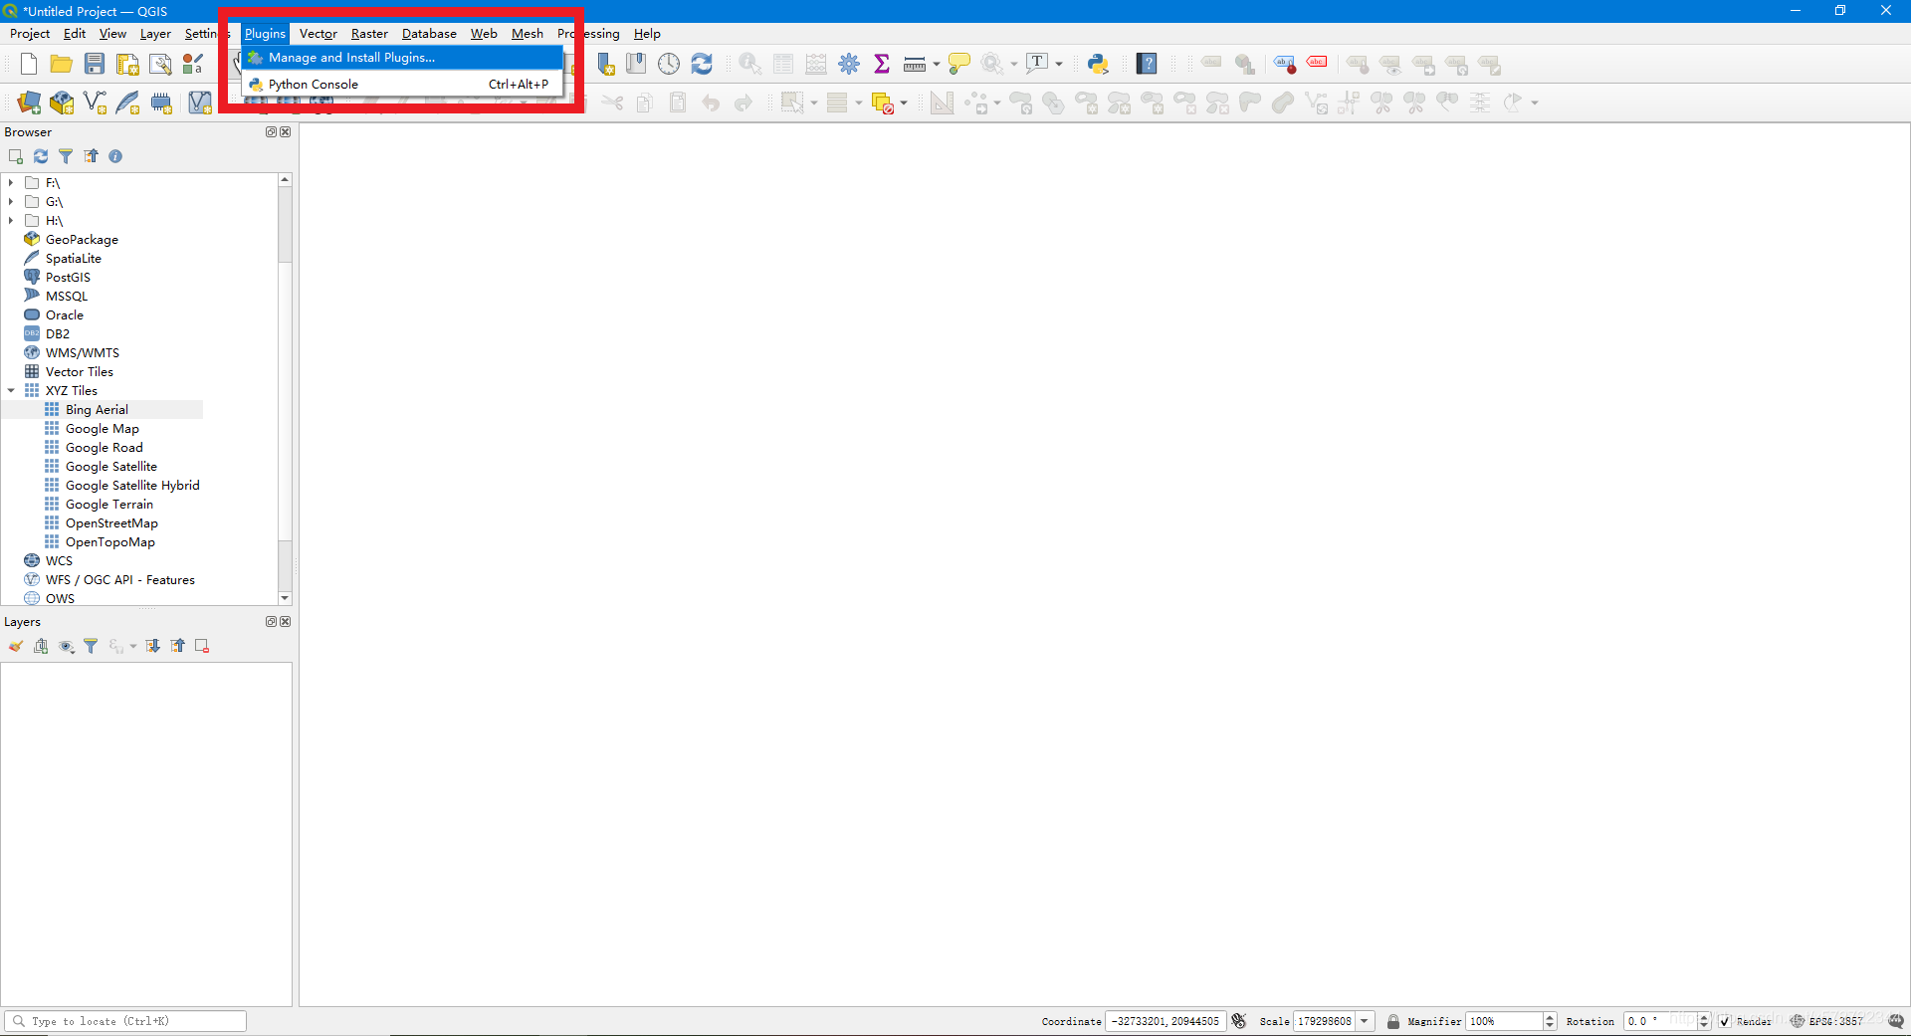Select the WMS/WMTS browser entry

83,353
